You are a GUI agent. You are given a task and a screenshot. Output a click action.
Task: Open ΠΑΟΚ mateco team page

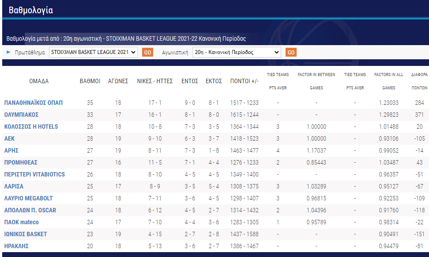(21, 222)
